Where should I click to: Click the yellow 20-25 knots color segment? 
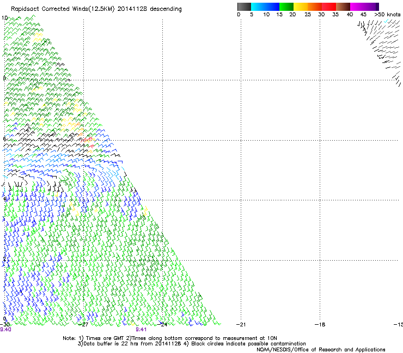point(301,7)
